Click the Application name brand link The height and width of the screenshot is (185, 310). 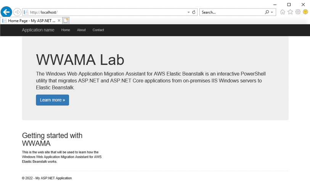(38, 30)
